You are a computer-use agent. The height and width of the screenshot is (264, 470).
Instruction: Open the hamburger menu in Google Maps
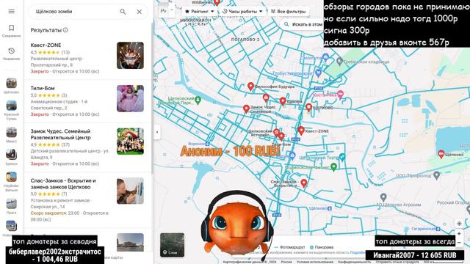(x=12, y=12)
